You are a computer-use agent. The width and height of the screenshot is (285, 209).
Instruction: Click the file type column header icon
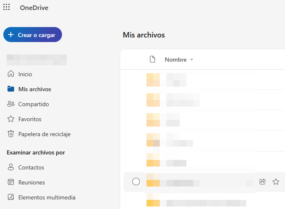pos(152,60)
